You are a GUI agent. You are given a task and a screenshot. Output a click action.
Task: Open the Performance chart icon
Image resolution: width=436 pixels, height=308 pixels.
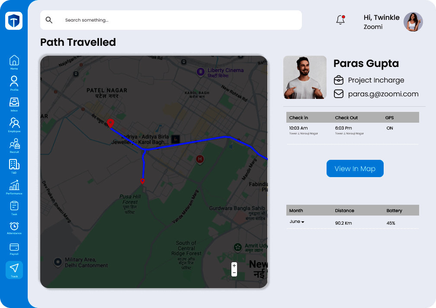coord(14,185)
